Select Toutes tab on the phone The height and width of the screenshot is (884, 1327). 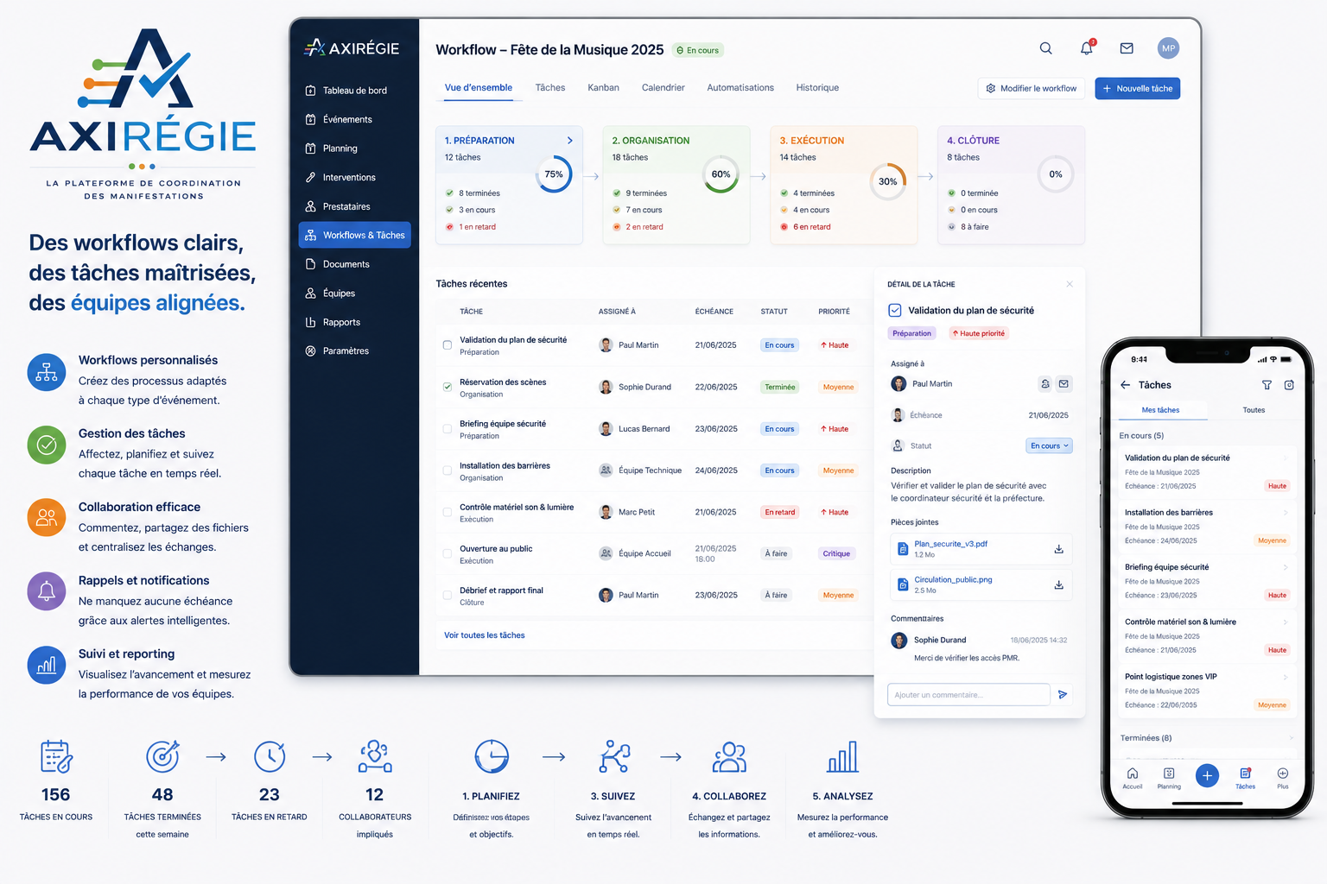pyautogui.click(x=1254, y=410)
